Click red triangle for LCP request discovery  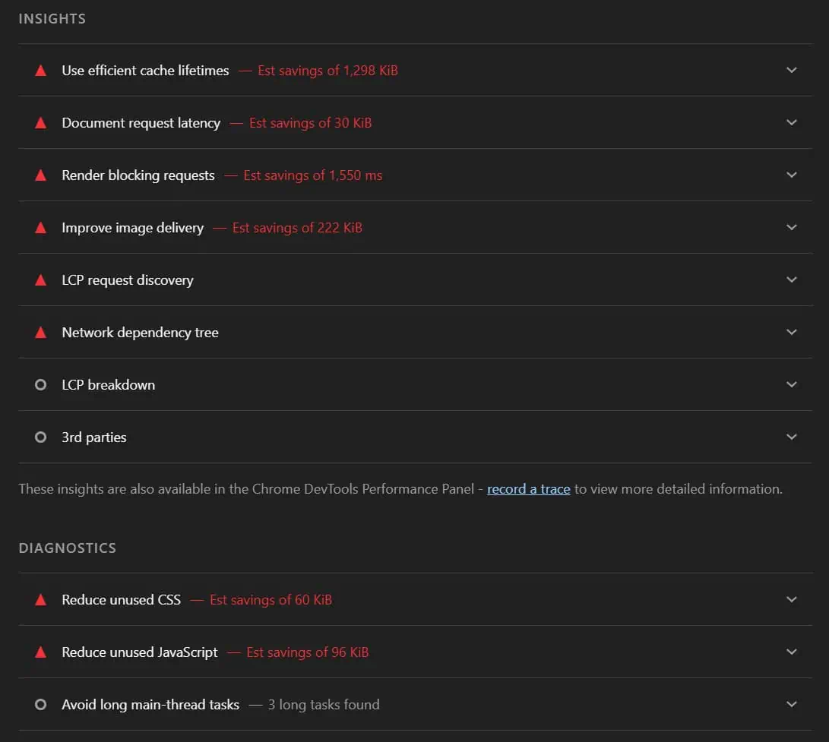click(41, 280)
